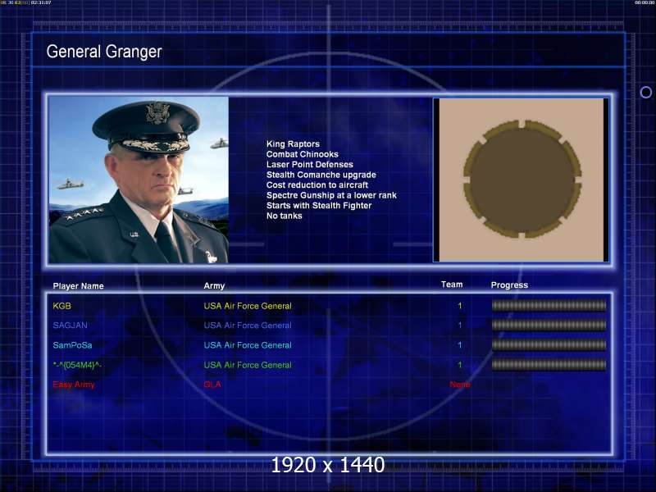656x492 pixels.
Task: Click KGB's loading progress bar
Action: pyautogui.click(x=549, y=305)
